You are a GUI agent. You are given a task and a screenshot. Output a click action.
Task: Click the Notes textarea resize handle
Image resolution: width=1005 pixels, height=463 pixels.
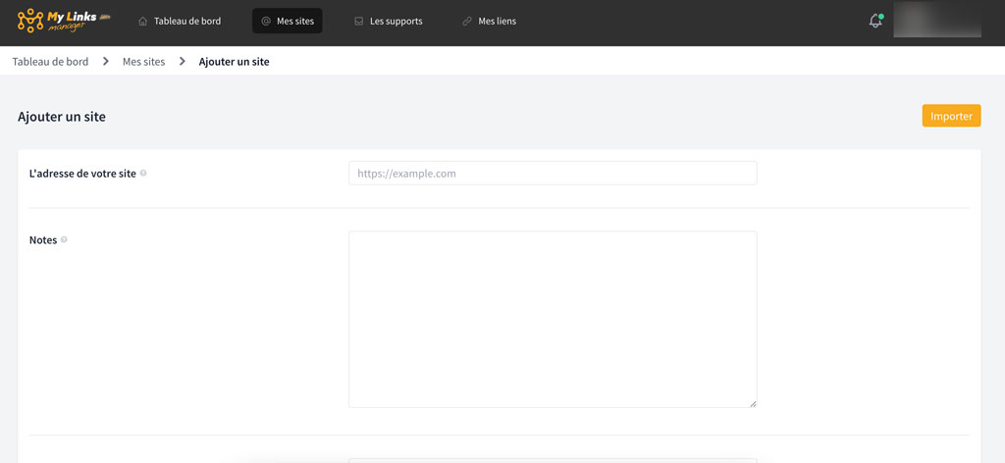(x=753, y=403)
